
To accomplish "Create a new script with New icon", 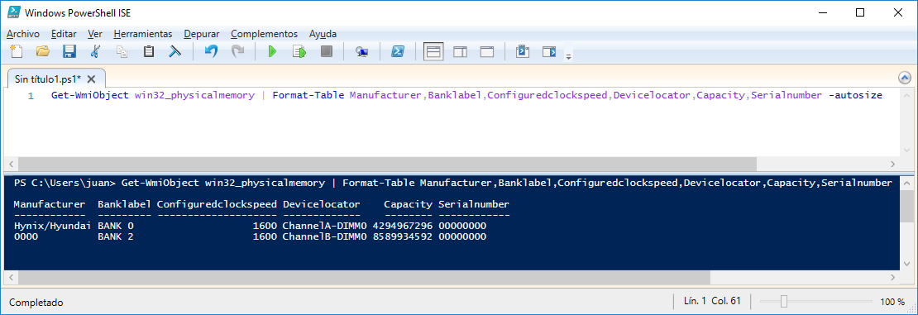I will 17,51.
